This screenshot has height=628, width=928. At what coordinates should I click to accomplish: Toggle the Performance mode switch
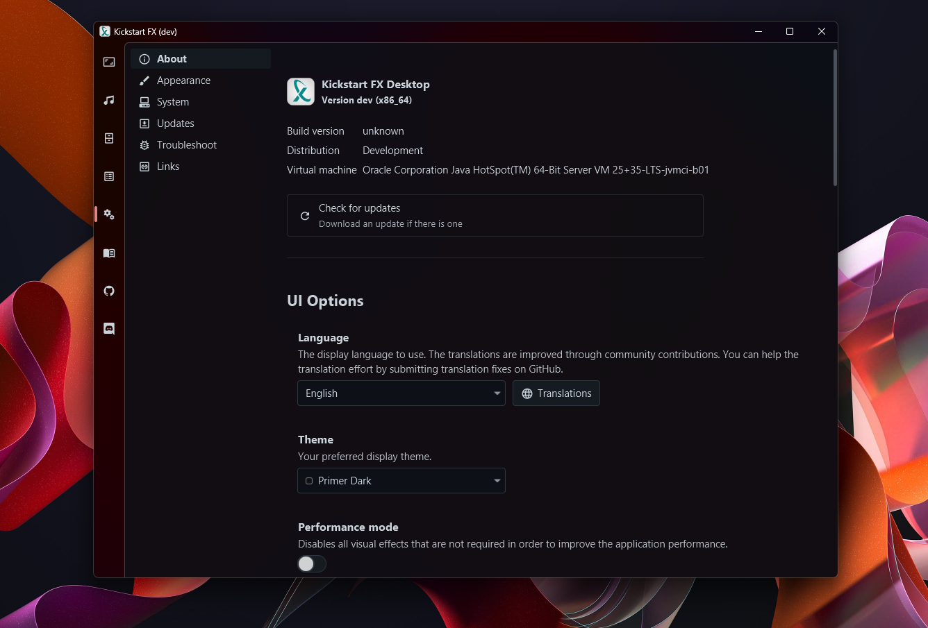coord(312,564)
